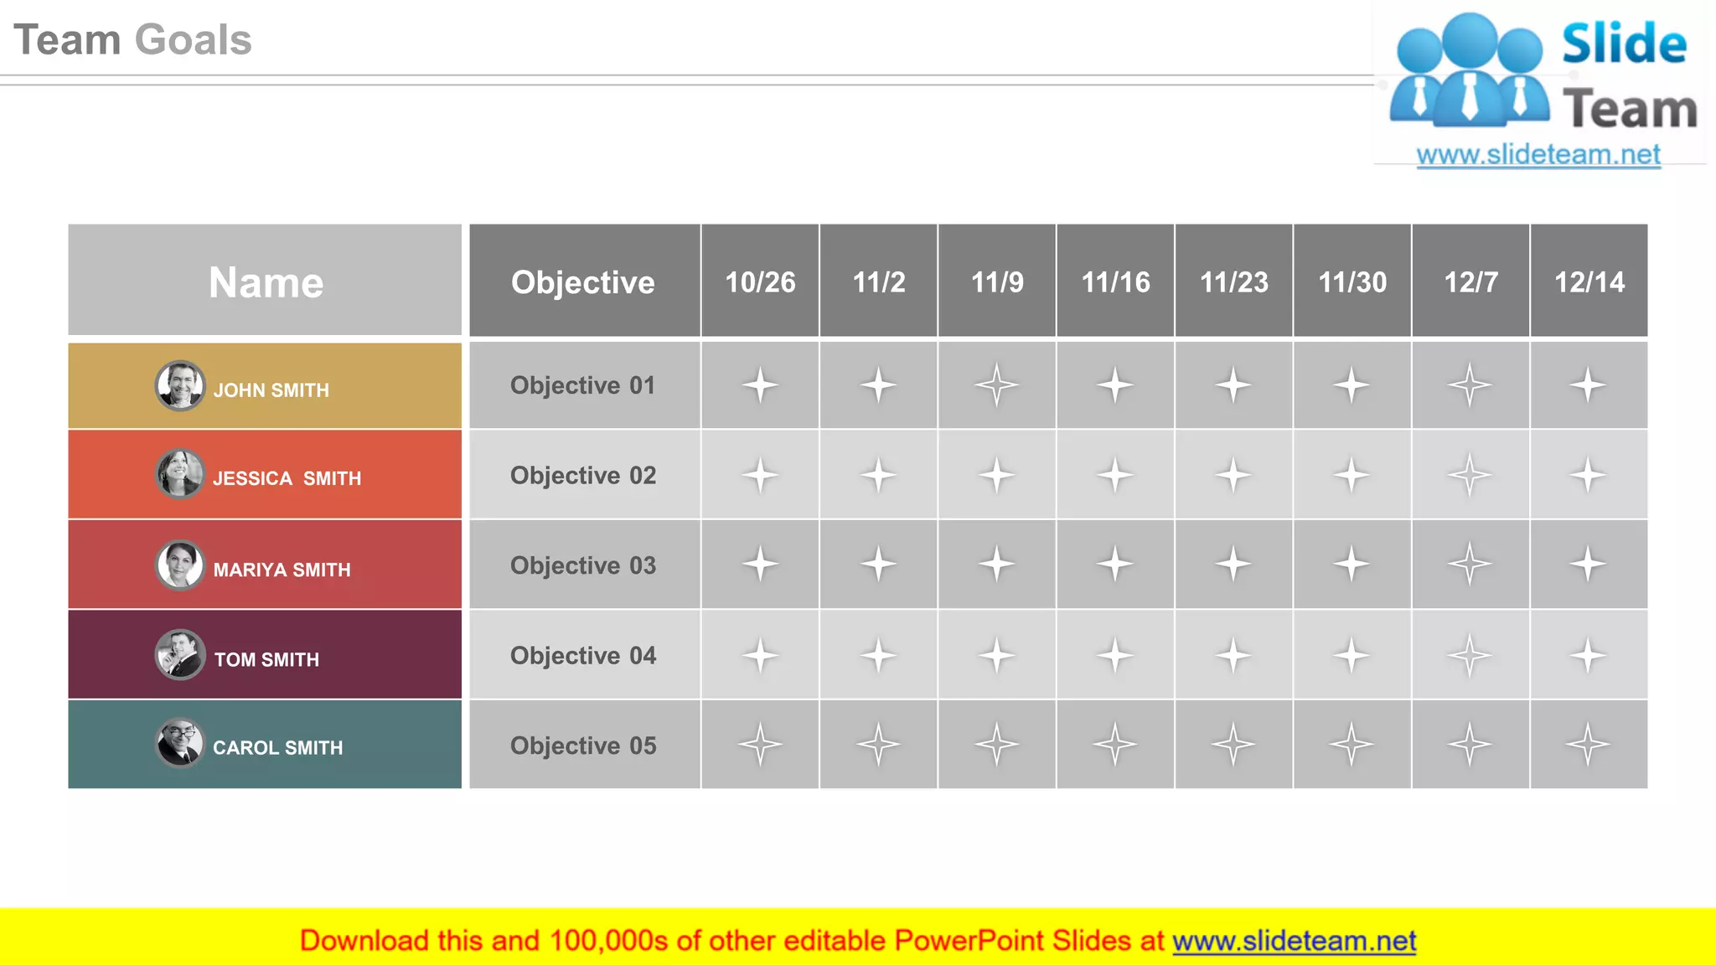Select the 11/23 date column header
Viewport: 1716px width, 965px height.
pos(1233,281)
